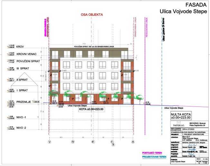
Task: Click the "NULTA KOTA" box
Action: click(181, 116)
